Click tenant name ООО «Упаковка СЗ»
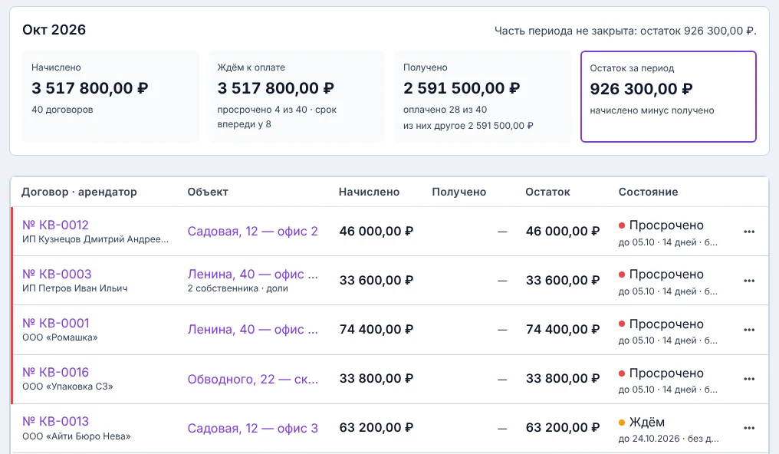The image size is (779, 454). (67, 387)
